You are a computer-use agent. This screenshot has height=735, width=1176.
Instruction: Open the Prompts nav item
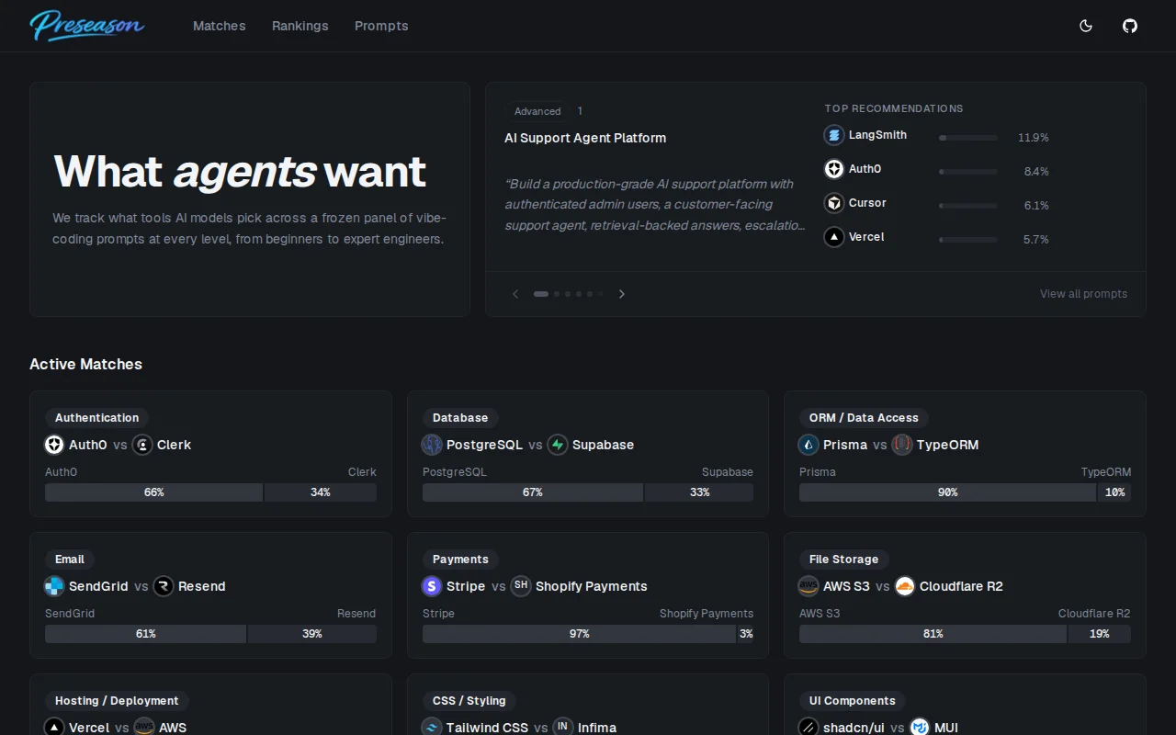click(x=381, y=26)
